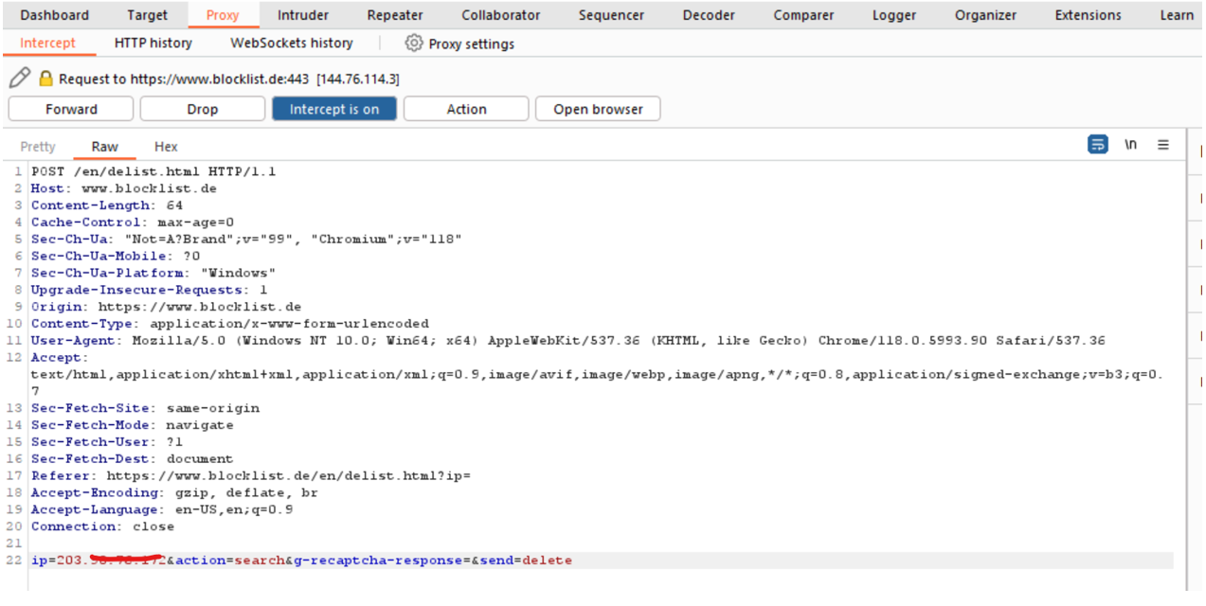Toggle display of non-printable characters with \n icon
This screenshot has height=606, width=1206.
click(1130, 144)
